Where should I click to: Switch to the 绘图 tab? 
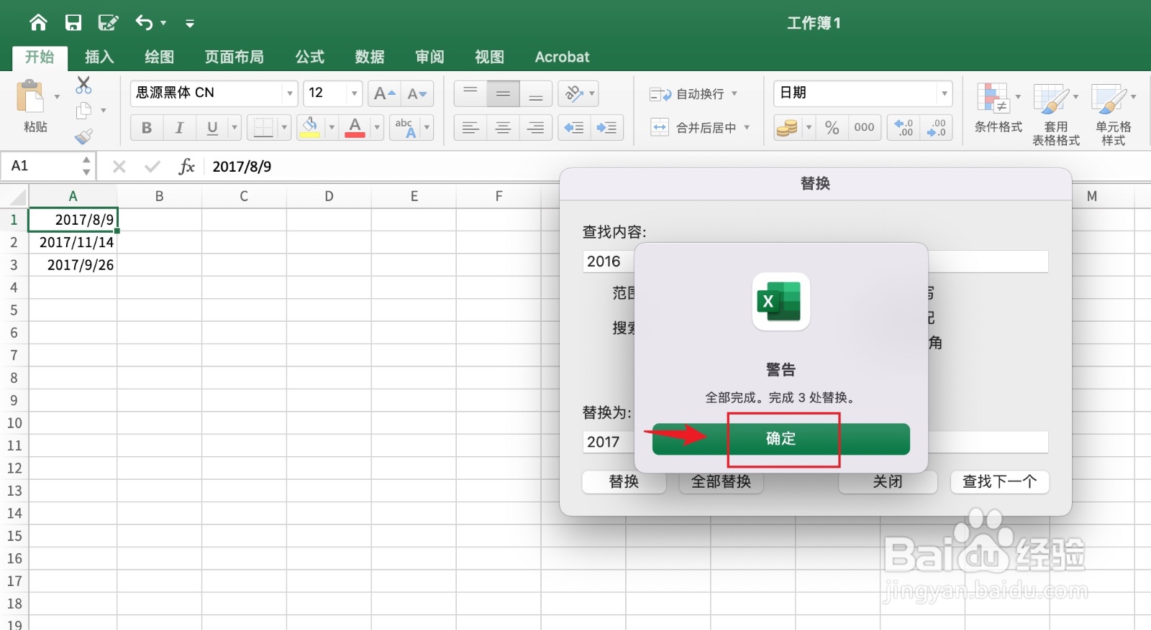point(160,57)
